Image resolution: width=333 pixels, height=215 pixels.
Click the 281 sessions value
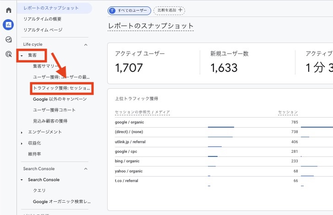point(295,151)
